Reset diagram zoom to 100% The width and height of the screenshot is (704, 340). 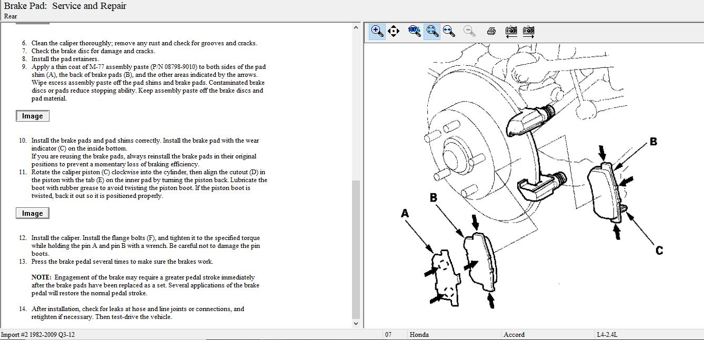pyautogui.click(x=414, y=31)
